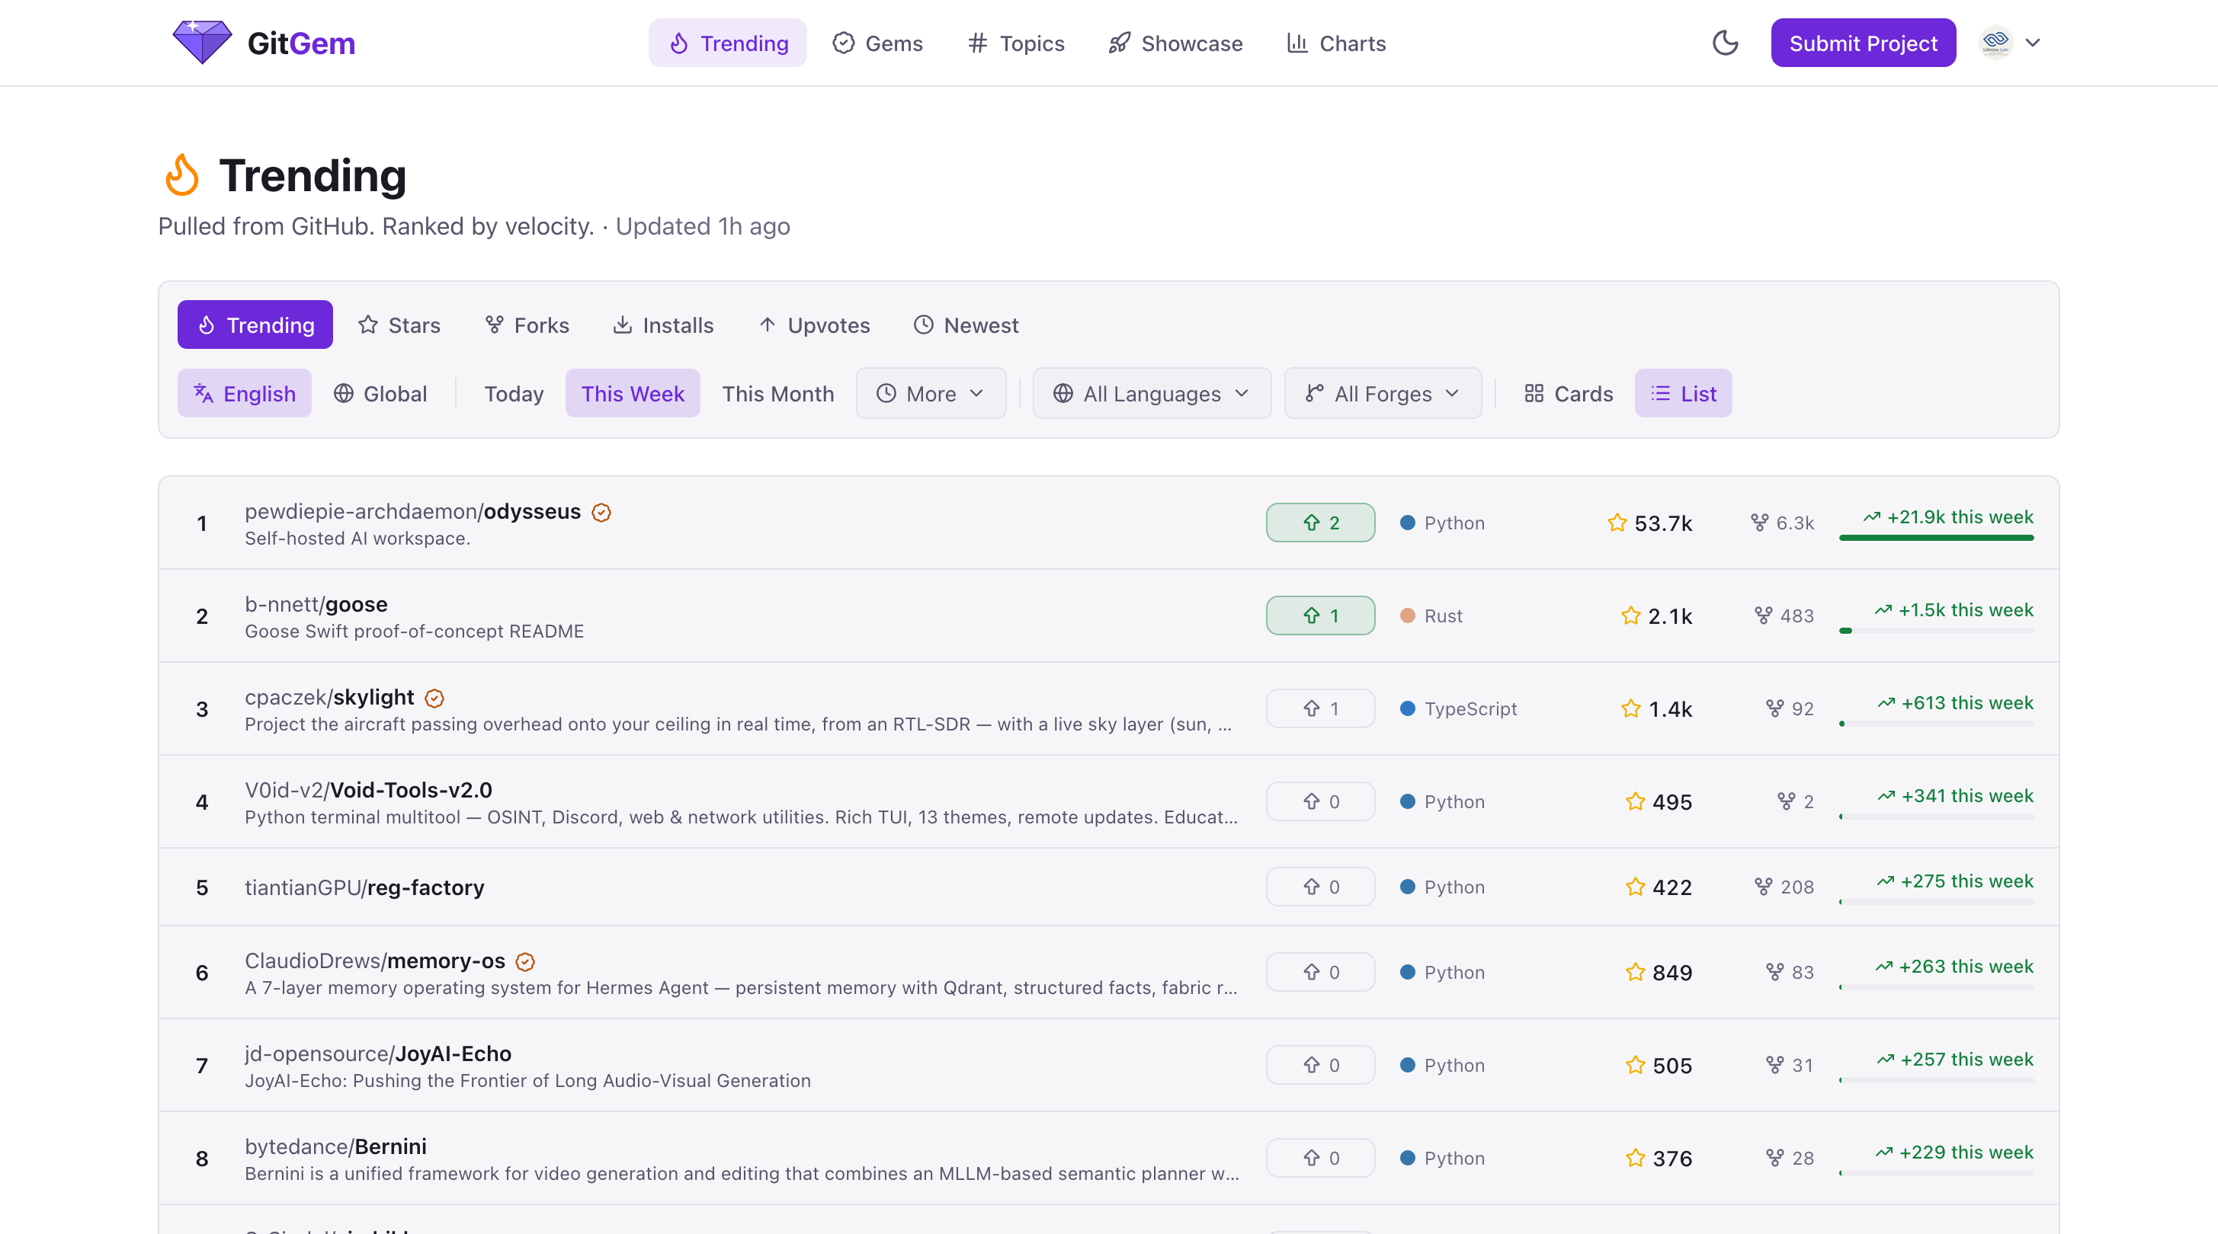2218x1234 pixels.
Task: Click verified badge next to memory-os
Action: (524, 961)
